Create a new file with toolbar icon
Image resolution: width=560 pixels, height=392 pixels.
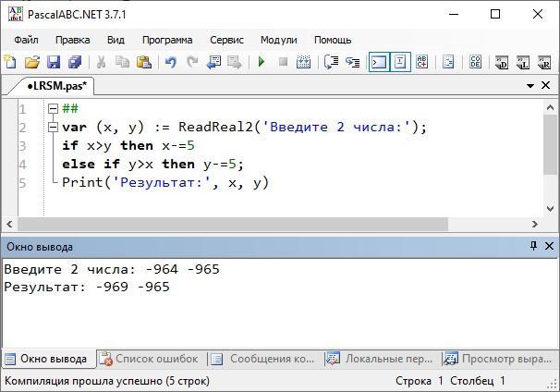click(10, 62)
